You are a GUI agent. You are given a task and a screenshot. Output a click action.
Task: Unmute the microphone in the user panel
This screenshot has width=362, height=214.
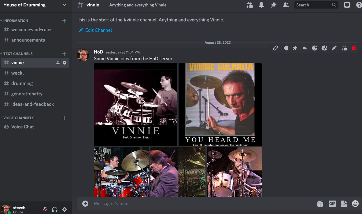coord(45,209)
